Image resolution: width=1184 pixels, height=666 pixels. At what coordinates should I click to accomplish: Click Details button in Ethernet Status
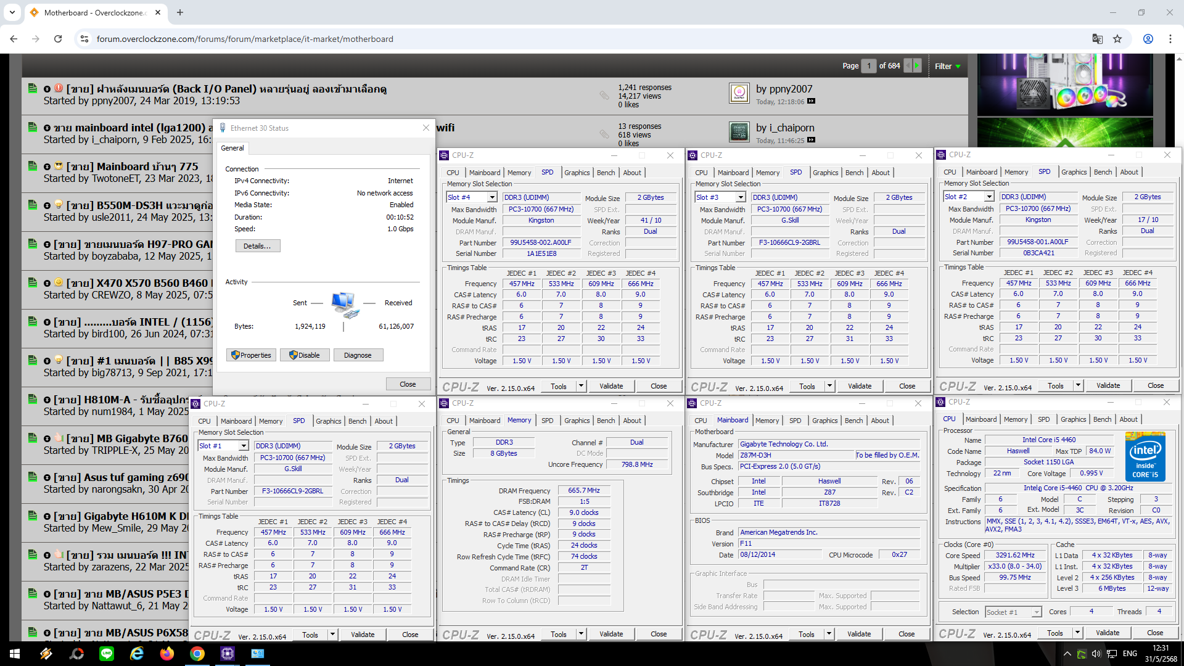[257, 246]
